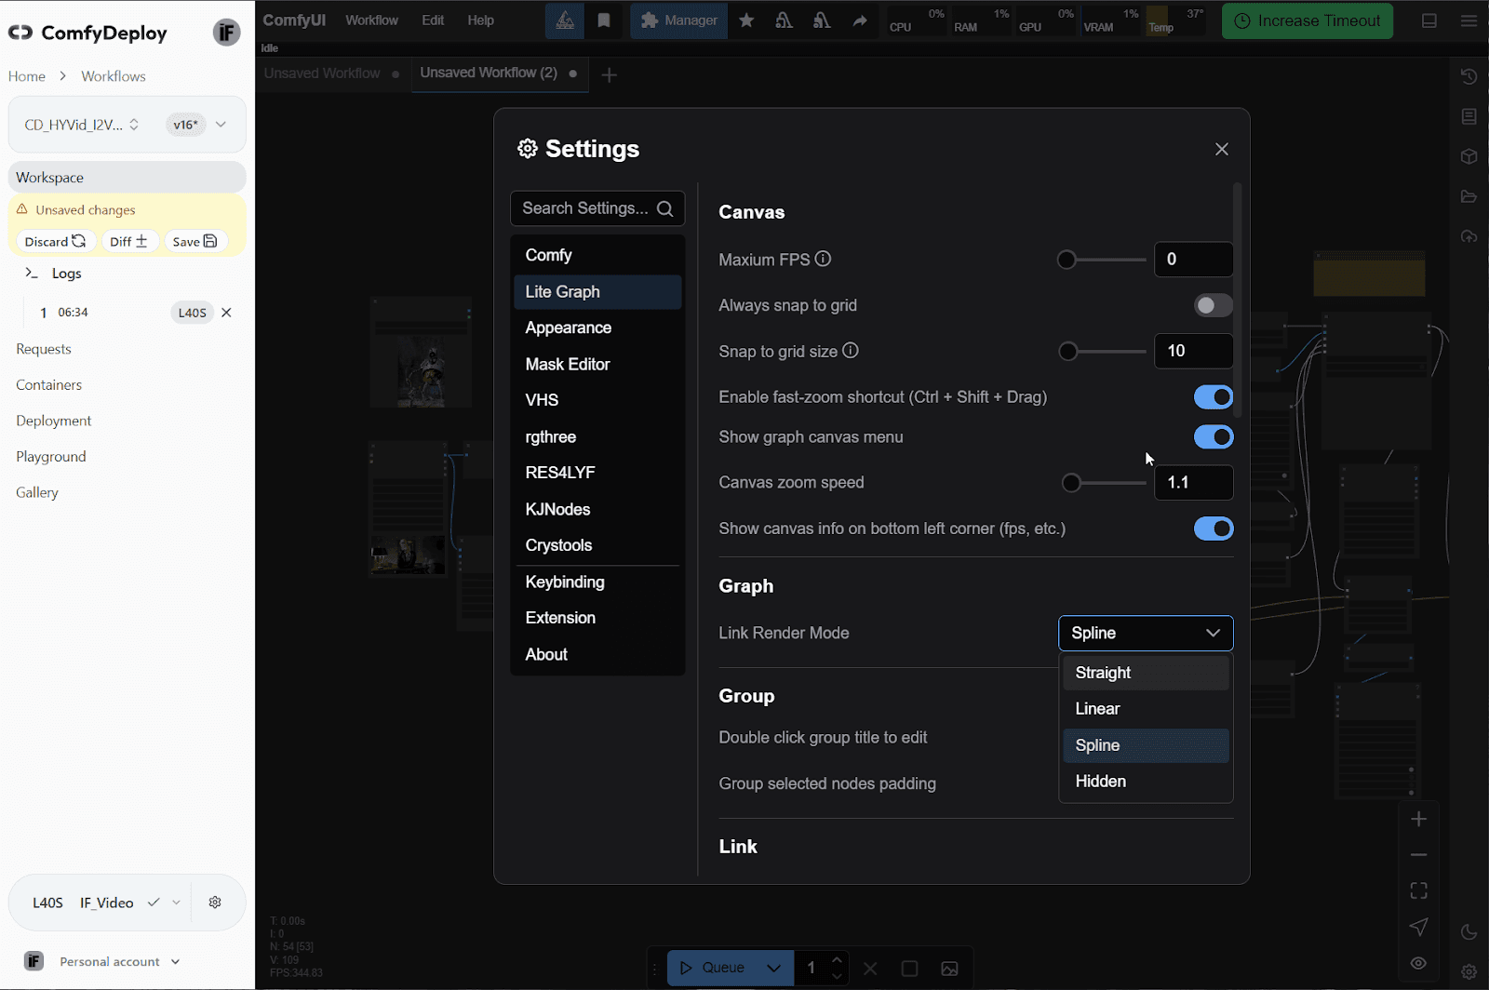Viewport: 1489px width, 990px height.
Task: Open settings gear at bottom right corner
Action: pos(1469,971)
